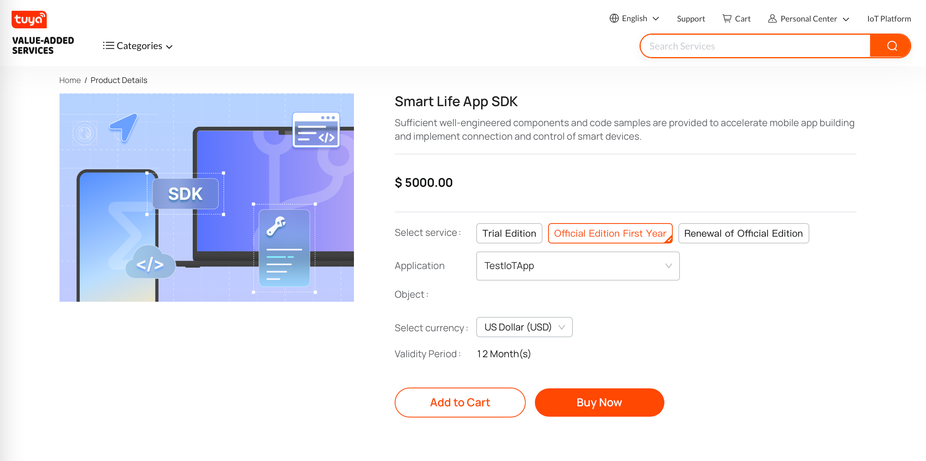Viewport: 926px width, 461px height.
Task: Click the Search Services input field
Action: click(x=755, y=46)
